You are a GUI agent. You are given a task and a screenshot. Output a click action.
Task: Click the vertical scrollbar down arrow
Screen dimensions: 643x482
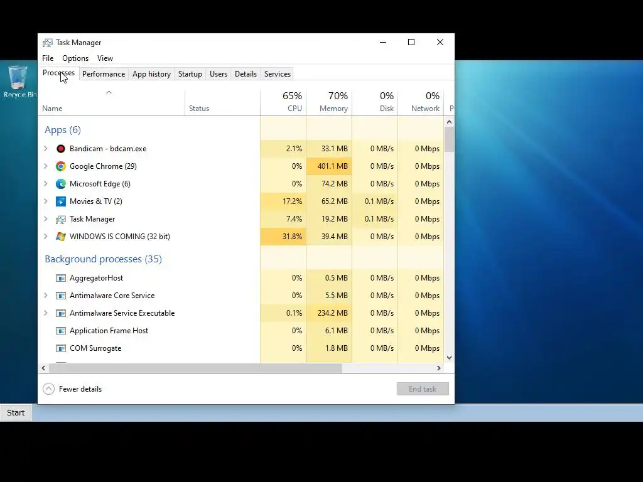pos(449,357)
